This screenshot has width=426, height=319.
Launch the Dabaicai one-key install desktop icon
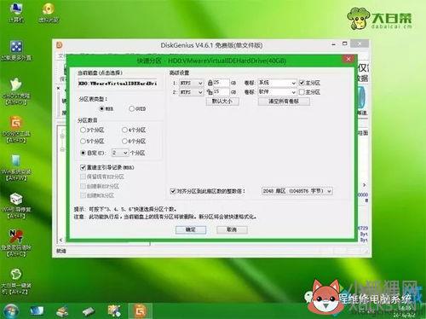tap(16, 281)
